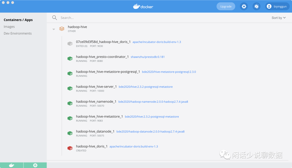Viewport: 292px width, 168px height.
Task: Open the Troubleshoot bug icon
Action: coord(256,6)
